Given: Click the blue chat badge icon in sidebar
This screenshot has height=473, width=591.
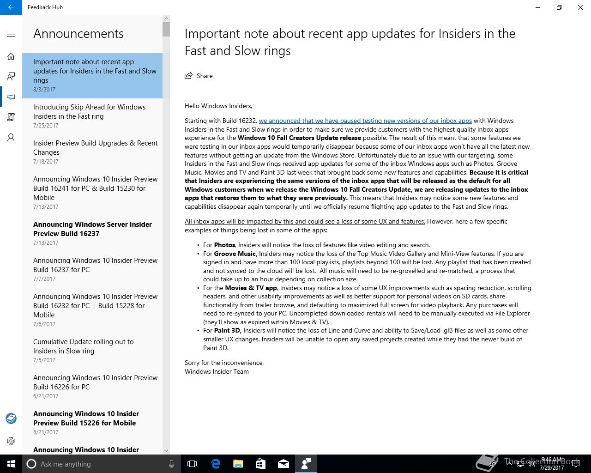Looking at the screenshot, I should pyautogui.click(x=11, y=418).
